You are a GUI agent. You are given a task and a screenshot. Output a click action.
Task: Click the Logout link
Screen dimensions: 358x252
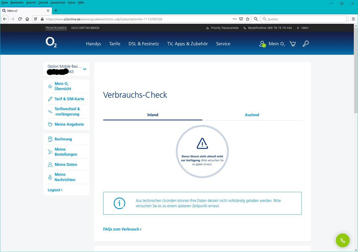pos(55,190)
